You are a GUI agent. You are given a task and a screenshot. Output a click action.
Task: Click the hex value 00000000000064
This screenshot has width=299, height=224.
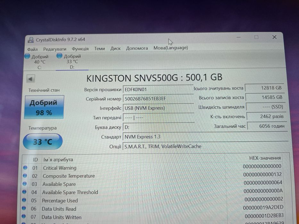(263, 183)
